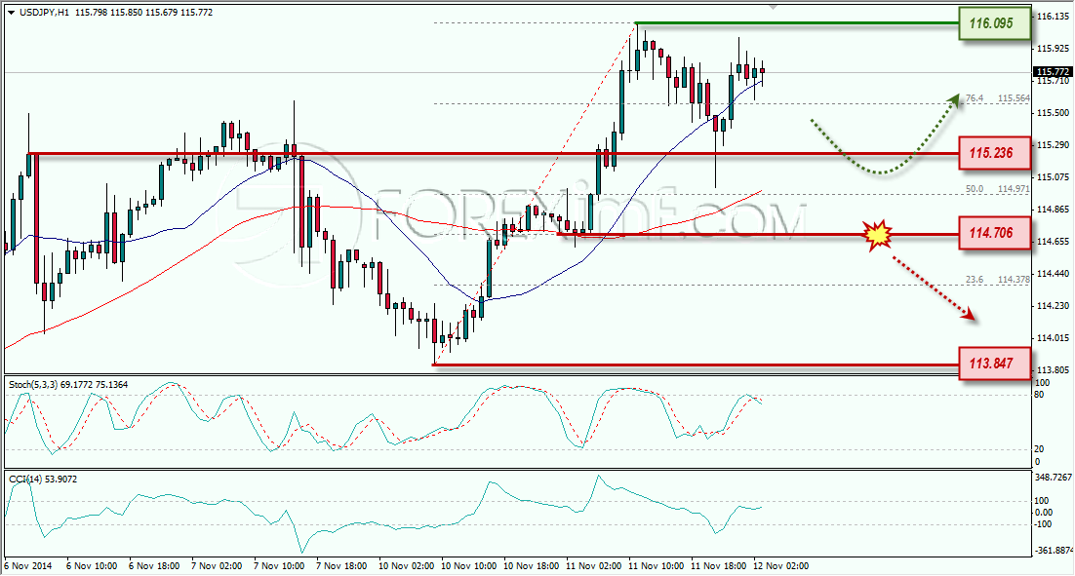Click the Fibonacci label 23.6 114.378
Viewport: 1075px width, 576px height.
pyautogui.click(x=998, y=280)
